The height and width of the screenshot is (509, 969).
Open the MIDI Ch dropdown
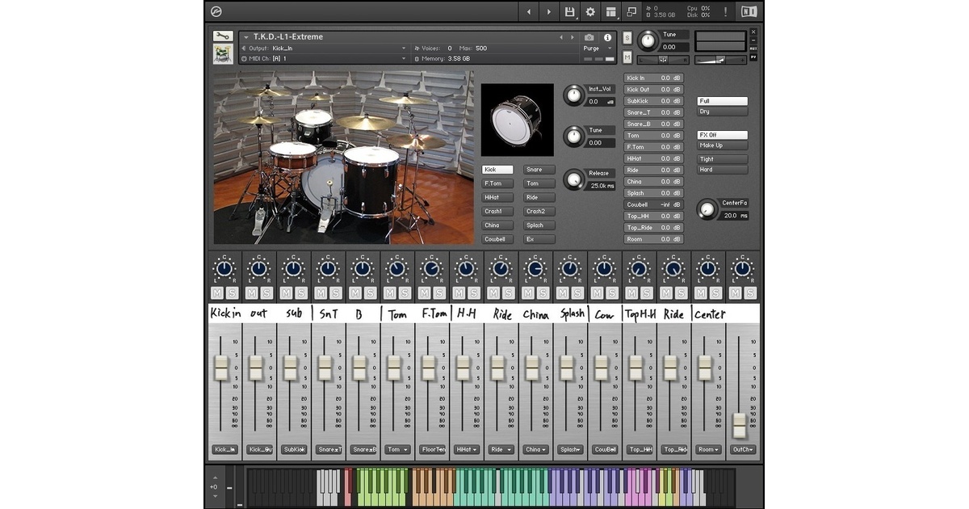(325, 58)
